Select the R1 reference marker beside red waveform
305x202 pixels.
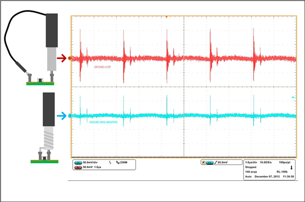70,58
